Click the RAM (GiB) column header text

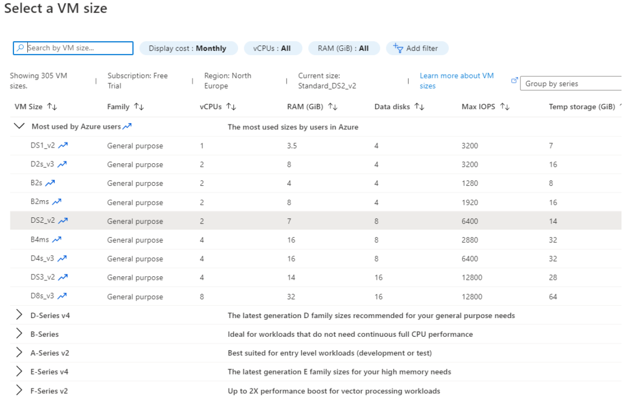point(306,107)
